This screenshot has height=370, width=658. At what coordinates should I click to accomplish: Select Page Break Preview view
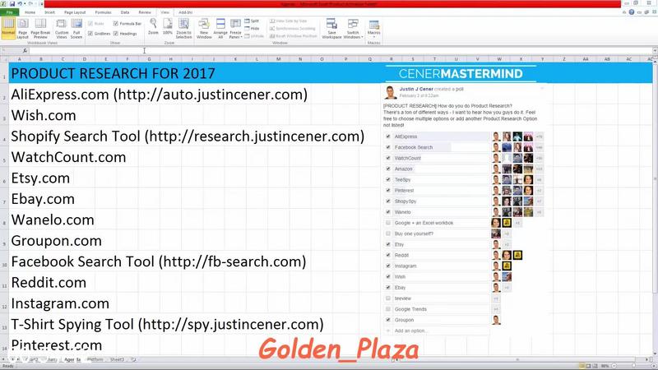40,28
